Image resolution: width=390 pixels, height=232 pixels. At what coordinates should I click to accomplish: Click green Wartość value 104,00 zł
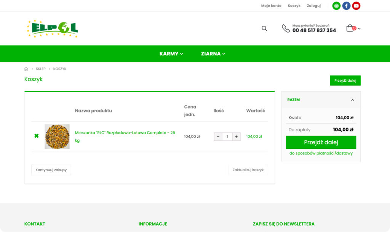[254, 137]
